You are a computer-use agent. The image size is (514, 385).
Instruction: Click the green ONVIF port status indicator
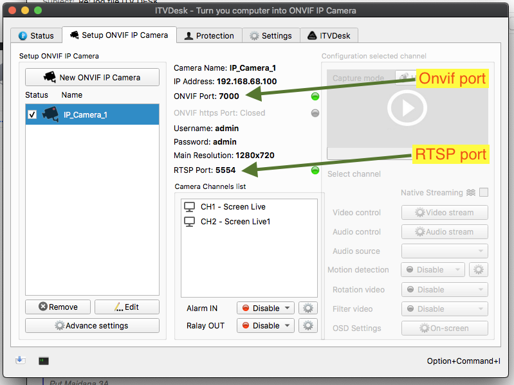(x=315, y=96)
